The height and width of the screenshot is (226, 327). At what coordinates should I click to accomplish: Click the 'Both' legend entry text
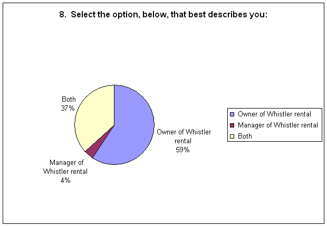point(245,136)
